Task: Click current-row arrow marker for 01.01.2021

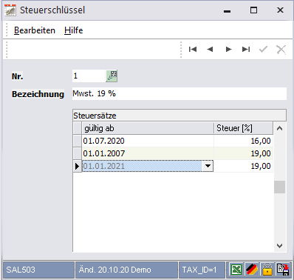Action: point(78,166)
